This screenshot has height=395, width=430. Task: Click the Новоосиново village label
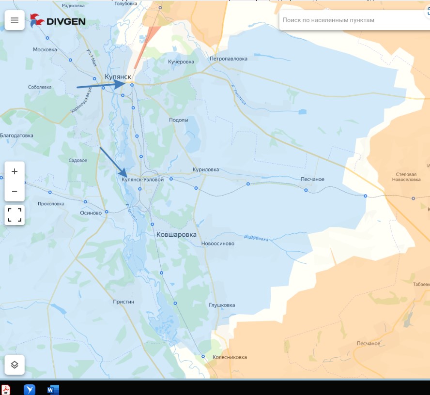pos(217,243)
